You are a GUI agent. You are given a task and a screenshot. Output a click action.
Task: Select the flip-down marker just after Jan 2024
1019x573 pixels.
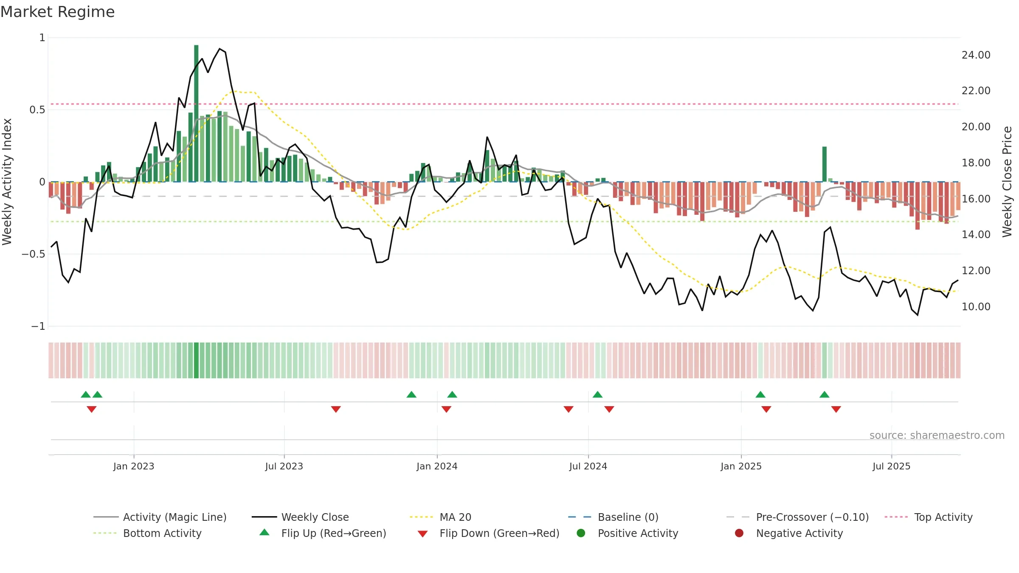pos(446,409)
